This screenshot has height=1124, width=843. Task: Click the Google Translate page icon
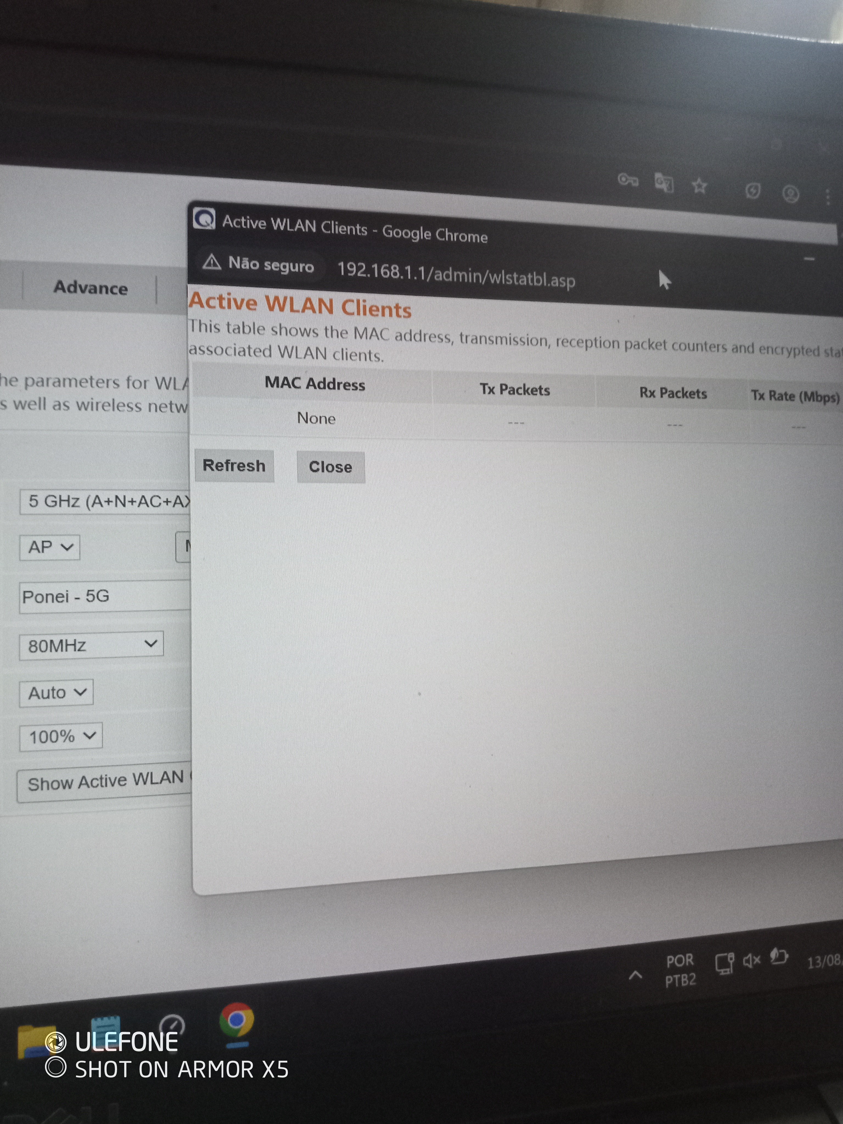tap(664, 183)
